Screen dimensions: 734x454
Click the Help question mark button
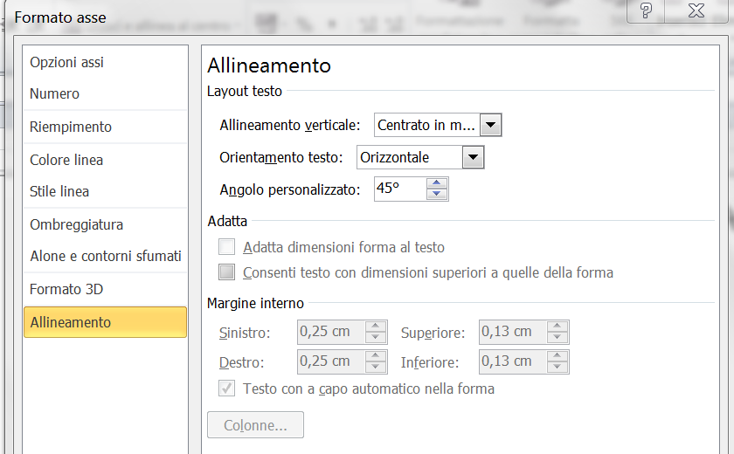(646, 10)
